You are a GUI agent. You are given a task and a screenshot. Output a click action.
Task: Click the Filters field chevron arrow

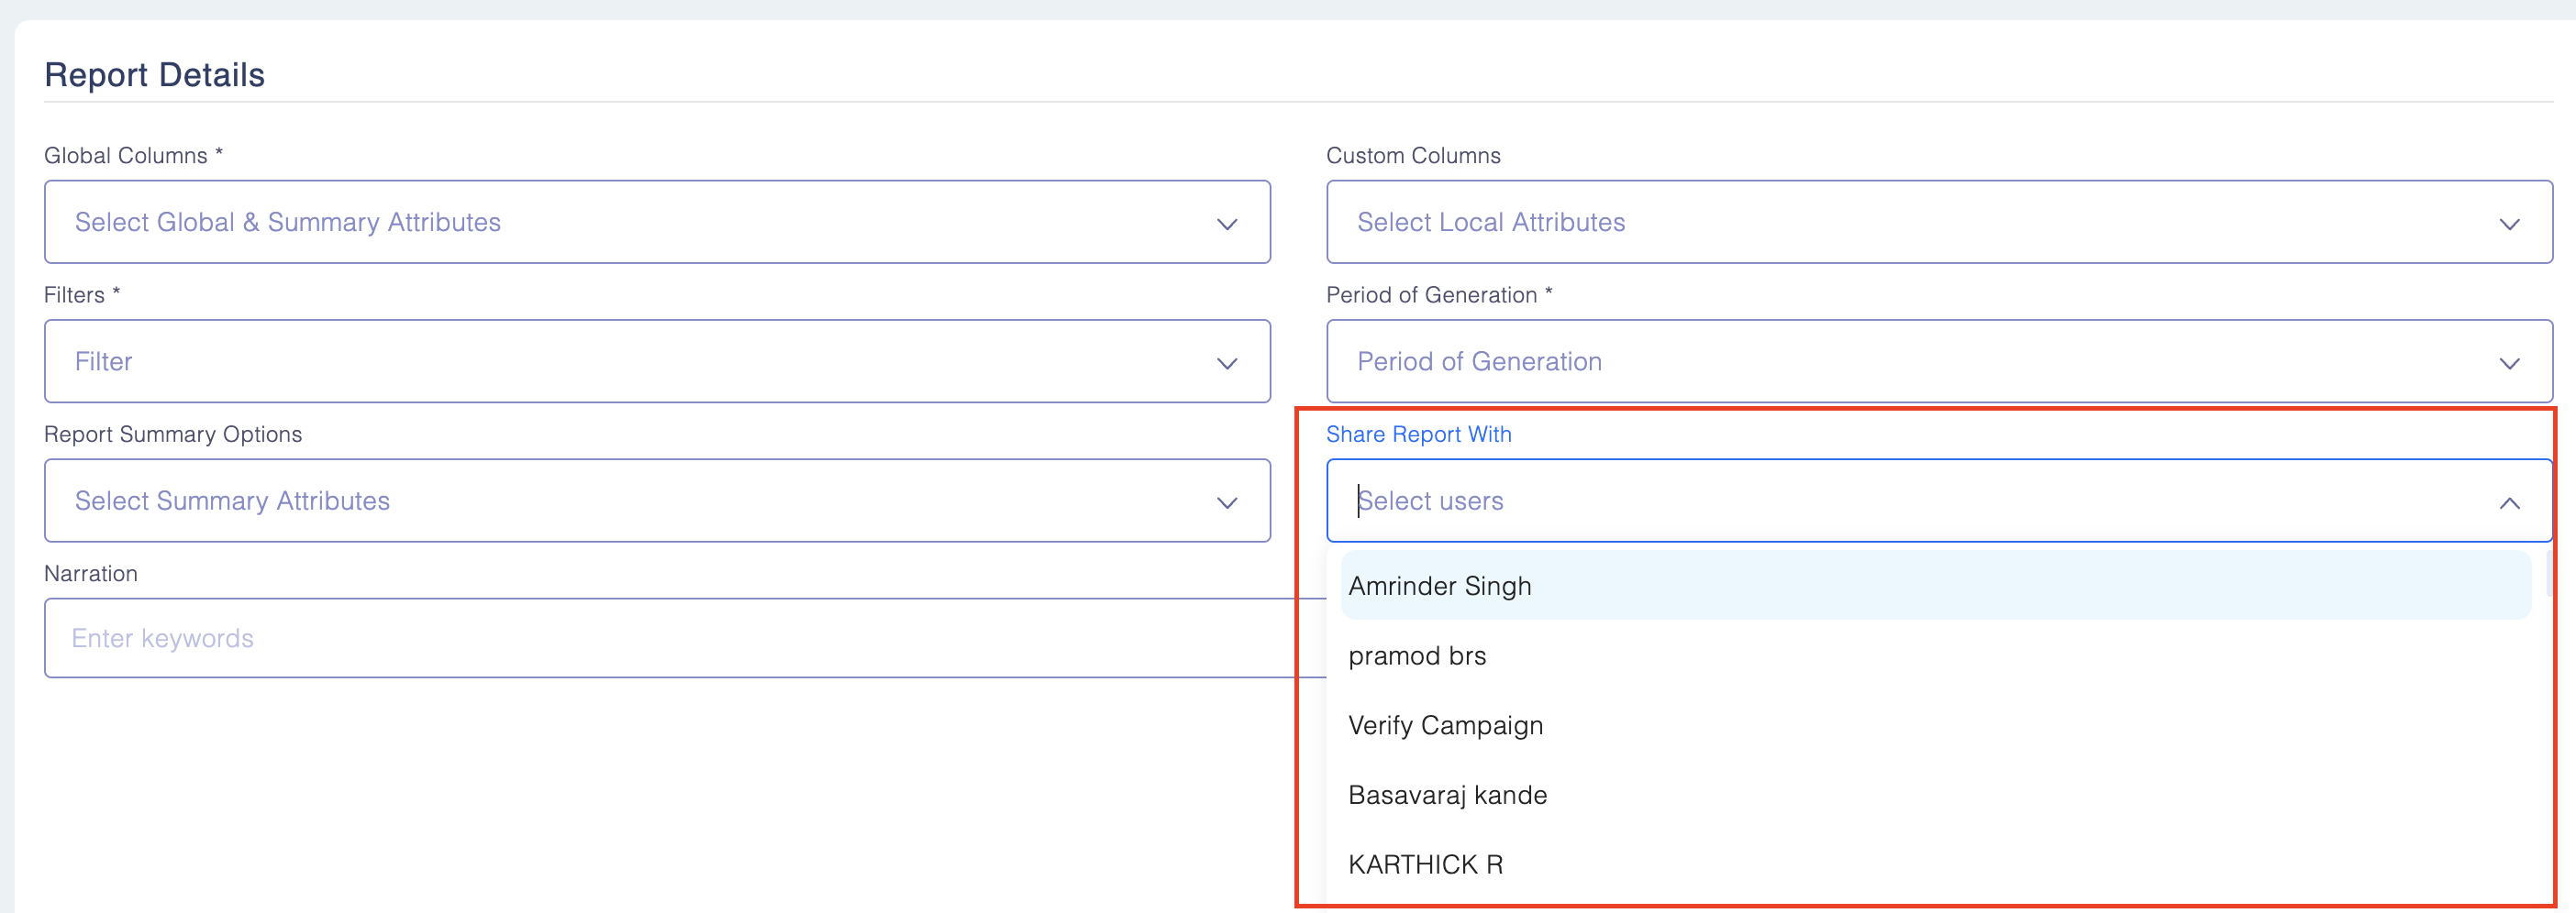pyautogui.click(x=1226, y=364)
